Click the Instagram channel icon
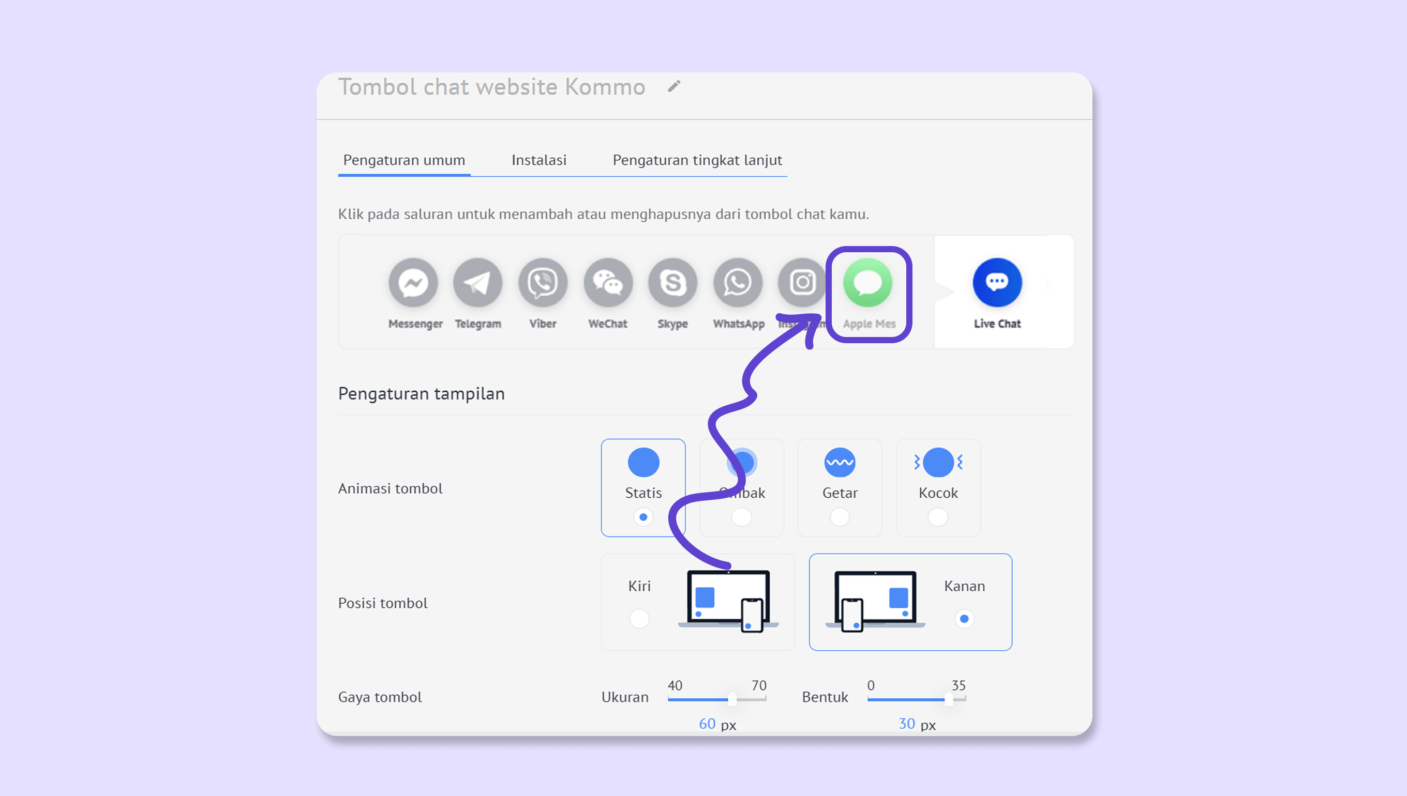The image size is (1407, 796). coord(801,283)
